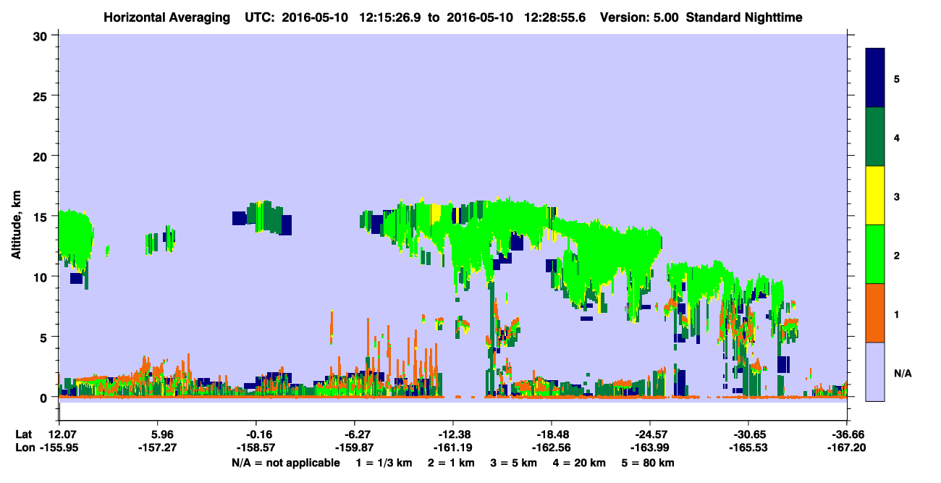Image resolution: width=941 pixels, height=483 pixels.
Task: Click longitude value -165.53
Action: tap(748, 448)
